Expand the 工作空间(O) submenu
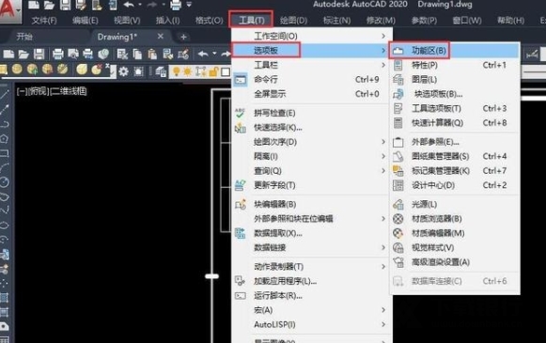 pyautogui.click(x=312, y=37)
